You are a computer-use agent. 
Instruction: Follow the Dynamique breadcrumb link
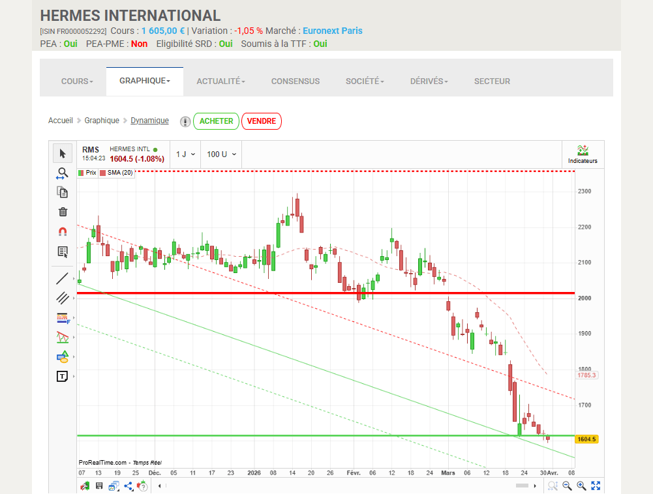pyautogui.click(x=149, y=121)
